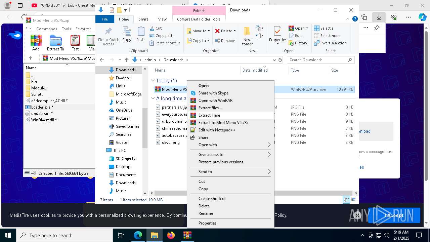The height and width of the screenshot is (242, 430).
Task: Click the ribbon Rename command
Action: (x=225, y=41)
